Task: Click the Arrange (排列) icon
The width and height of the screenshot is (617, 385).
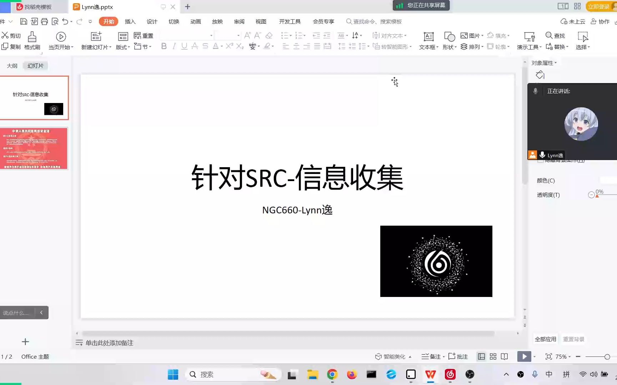Action: [464, 47]
